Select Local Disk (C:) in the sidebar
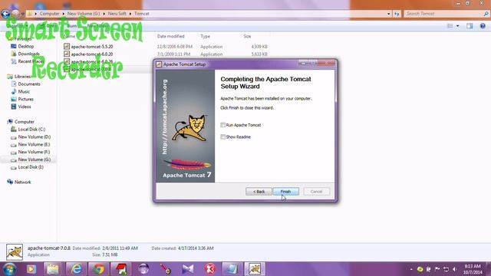This screenshot has width=491, height=276. click(x=31, y=130)
